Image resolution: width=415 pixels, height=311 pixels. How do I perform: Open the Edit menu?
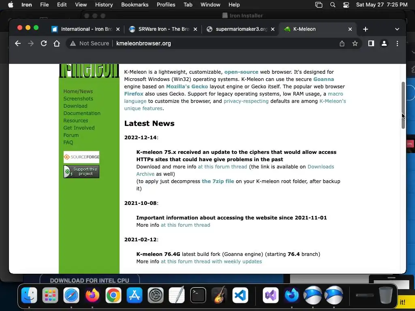62,5
